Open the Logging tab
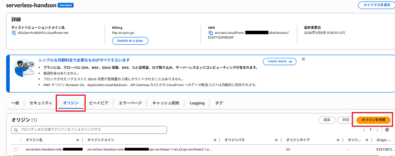395x156 pixels. point(197,103)
